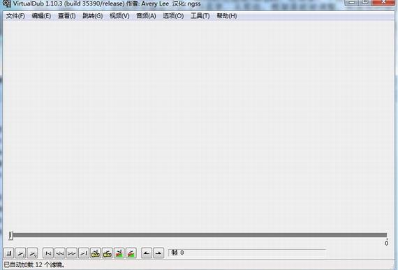Open the 工具(T) menu

200,16
